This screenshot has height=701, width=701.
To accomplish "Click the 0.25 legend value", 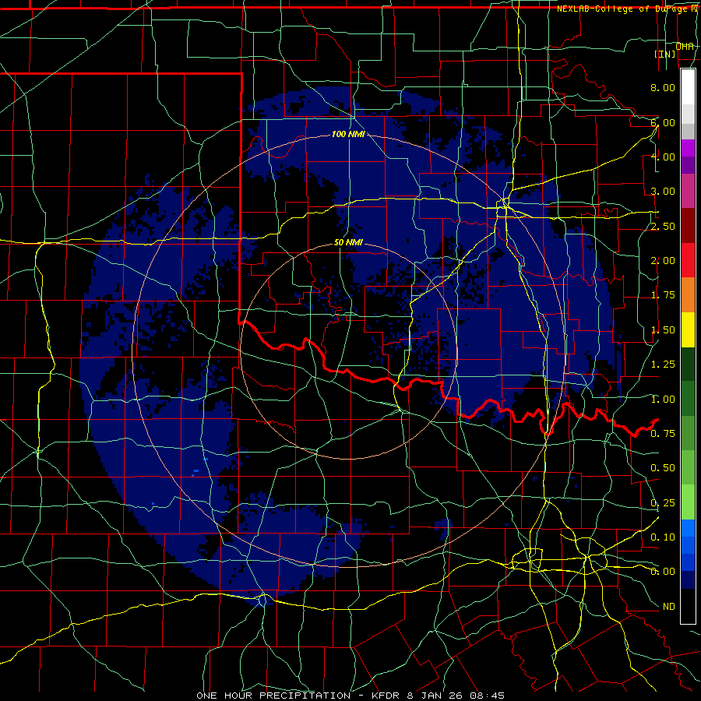I will click(x=663, y=503).
